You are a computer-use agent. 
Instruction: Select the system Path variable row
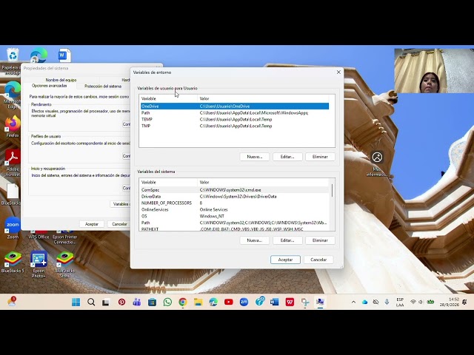pyautogui.click(x=235, y=223)
